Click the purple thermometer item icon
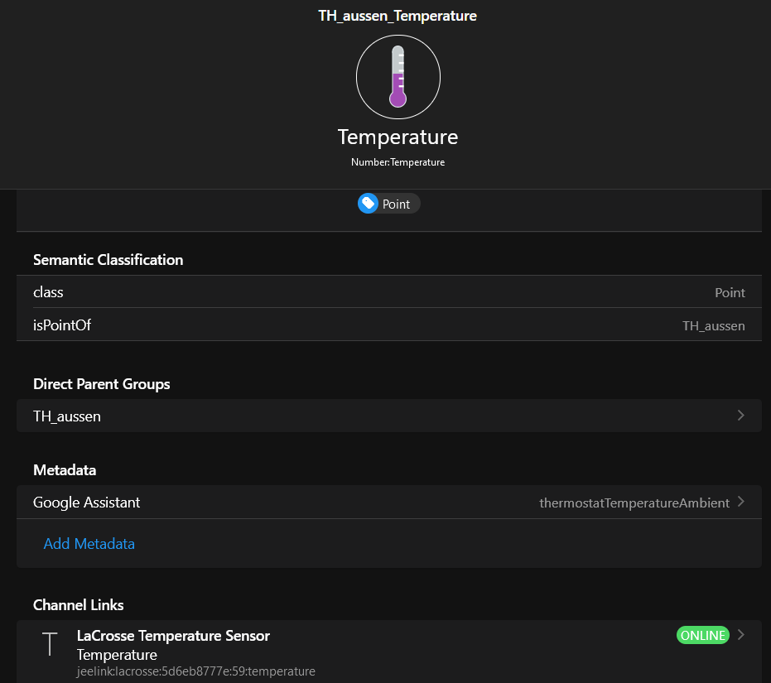 click(398, 77)
